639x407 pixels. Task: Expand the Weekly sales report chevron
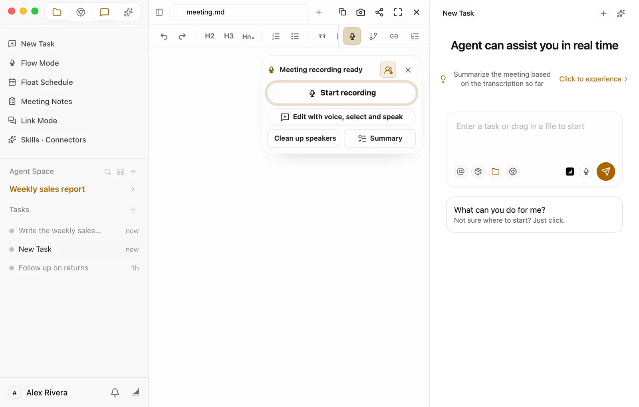[133, 189]
